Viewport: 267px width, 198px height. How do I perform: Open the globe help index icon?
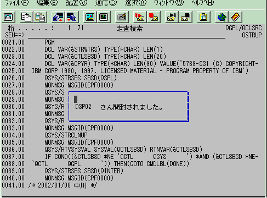(x=221, y=17)
